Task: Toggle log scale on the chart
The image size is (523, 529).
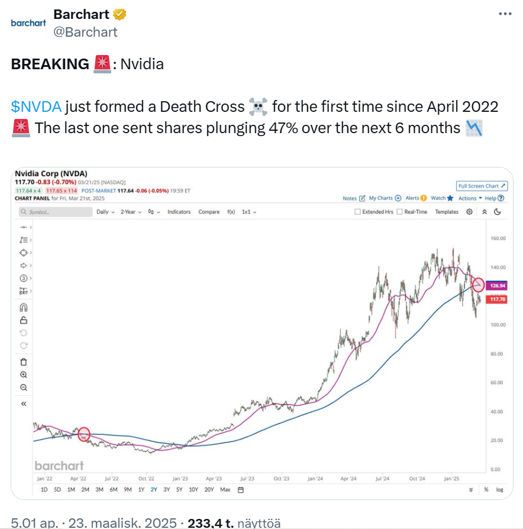Action: (499, 490)
